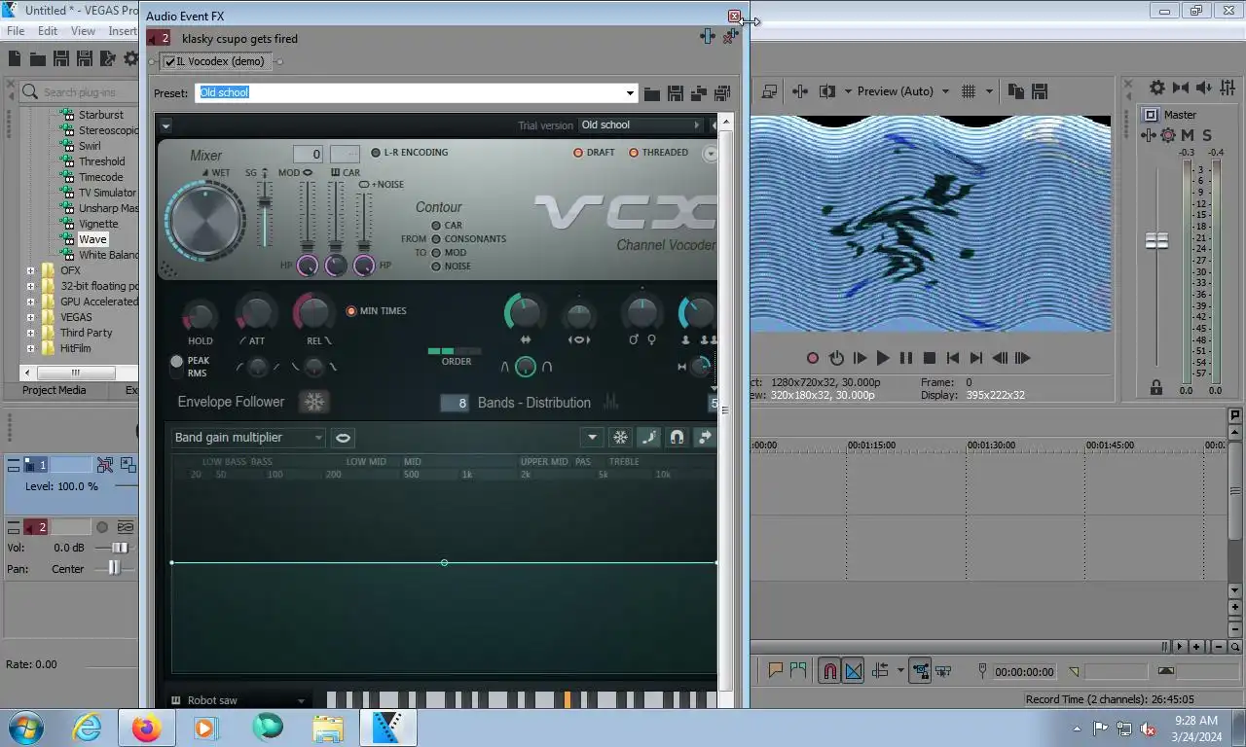Open band editor options down-arrow
The width and height of the screenshot is (1246, 747).
(592, 438)
